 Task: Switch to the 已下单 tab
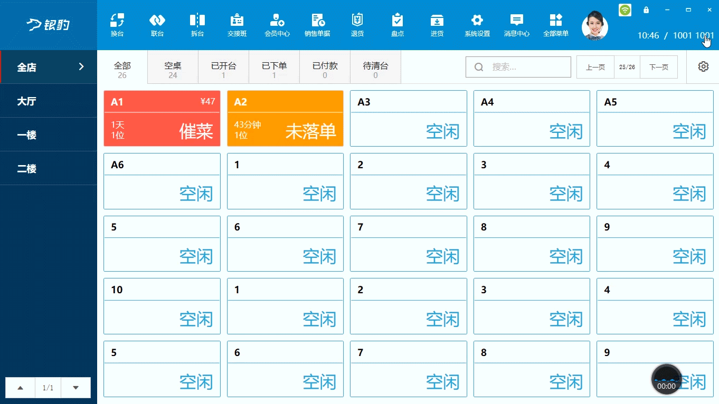275,67
